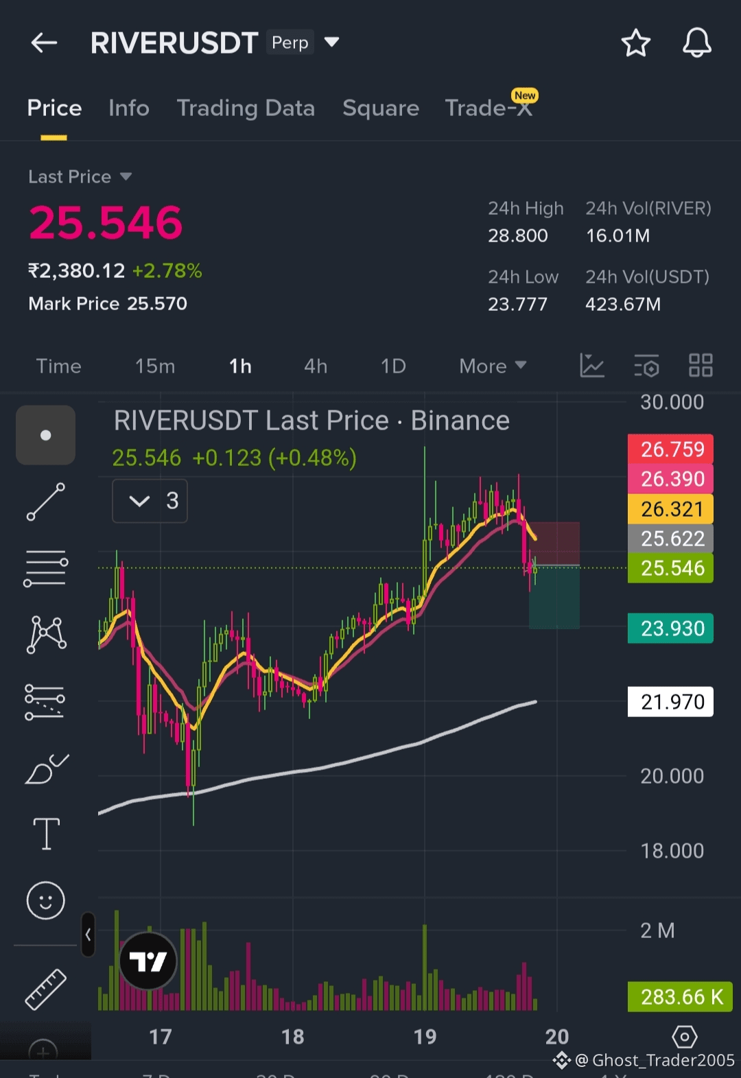The width and height of the screenshot is (741, 1078).
Task: Go back with the left arrow
Action: (44, 43)
